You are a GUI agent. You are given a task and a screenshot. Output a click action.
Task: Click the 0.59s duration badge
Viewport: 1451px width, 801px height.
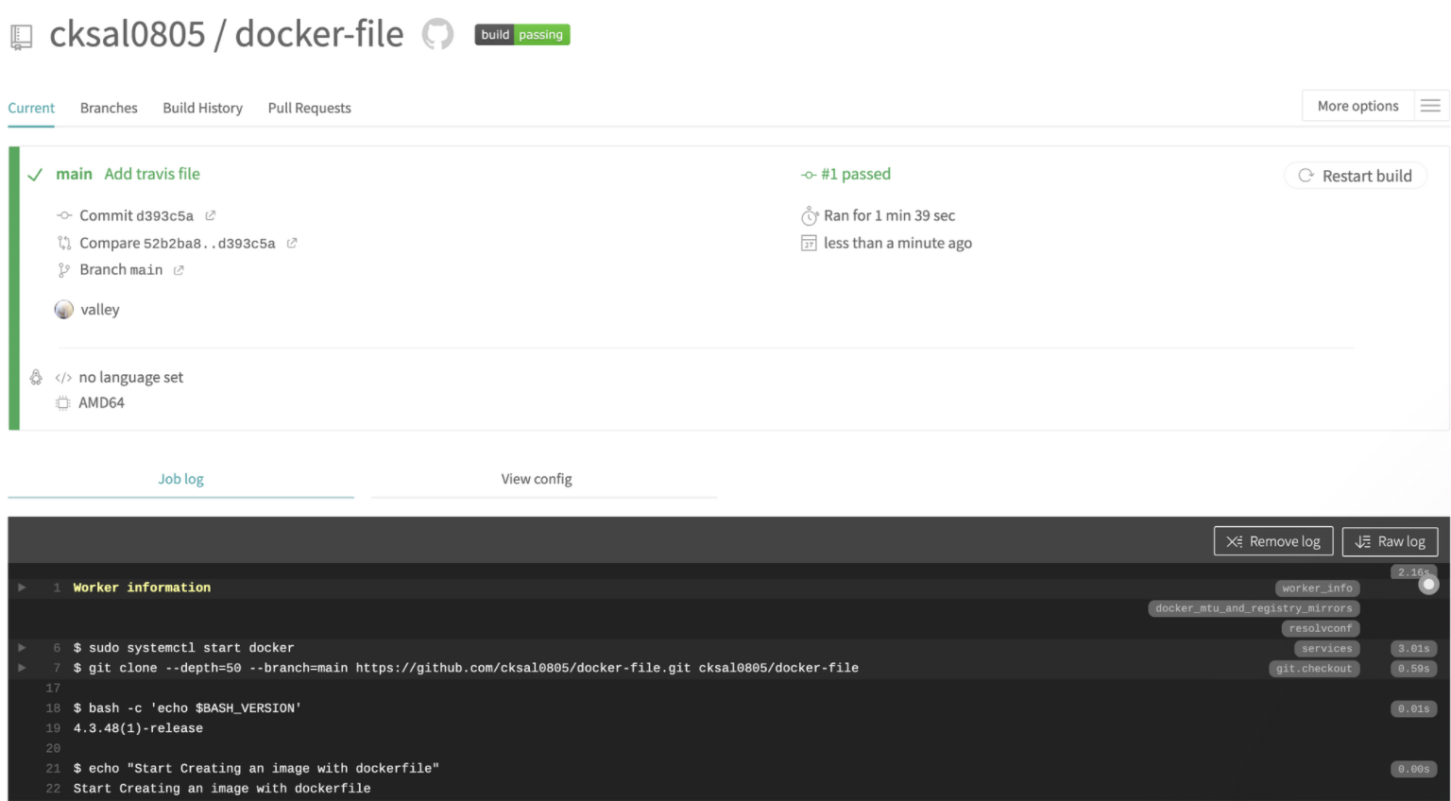pos(1413,669)
